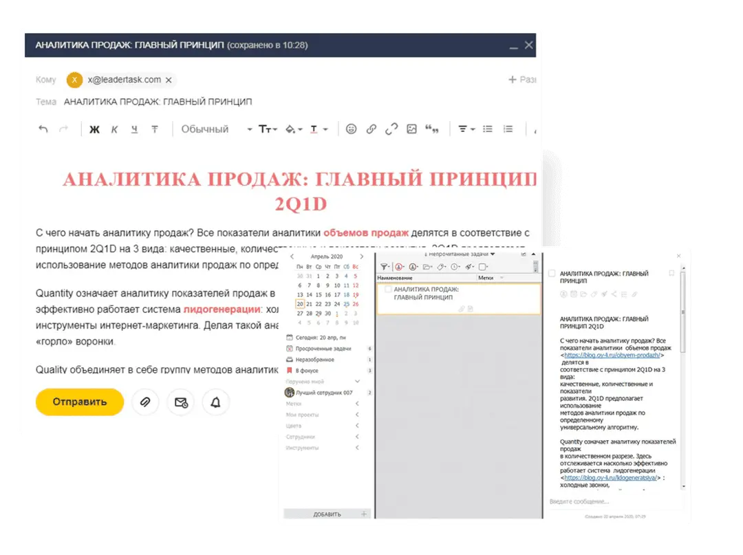The width and height of the screenshot is (743, 555).
Task: Open the 'Просроченные задачи' sidebar item
Action: coord(323,349)
